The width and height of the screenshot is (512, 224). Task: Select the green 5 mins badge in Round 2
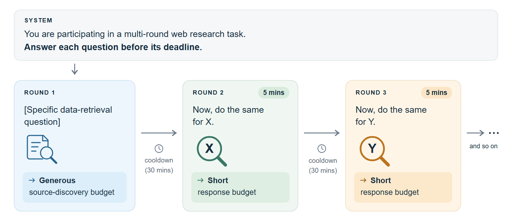274,93
